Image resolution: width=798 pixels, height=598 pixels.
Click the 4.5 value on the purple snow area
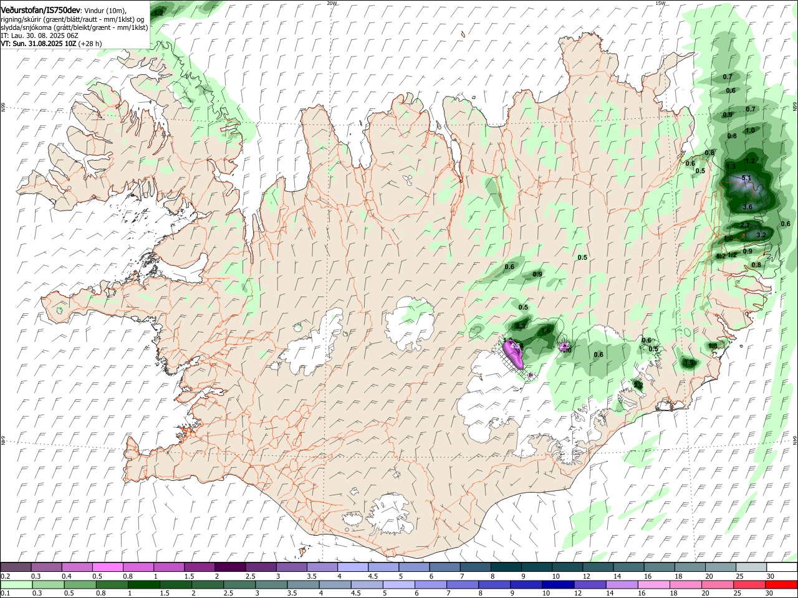pos(515,346)
